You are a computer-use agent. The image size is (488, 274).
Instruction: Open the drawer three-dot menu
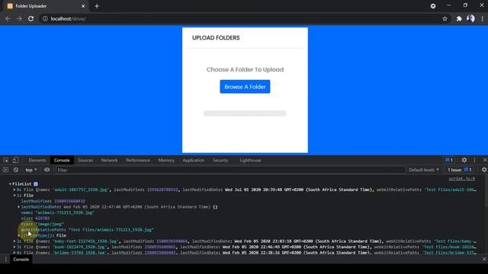5,259
